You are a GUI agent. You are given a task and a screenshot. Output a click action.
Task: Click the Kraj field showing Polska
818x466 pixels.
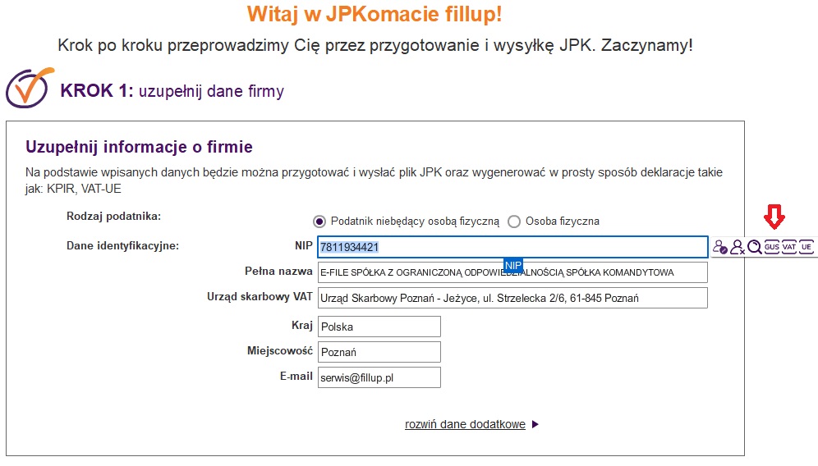(x=379, y=327)
